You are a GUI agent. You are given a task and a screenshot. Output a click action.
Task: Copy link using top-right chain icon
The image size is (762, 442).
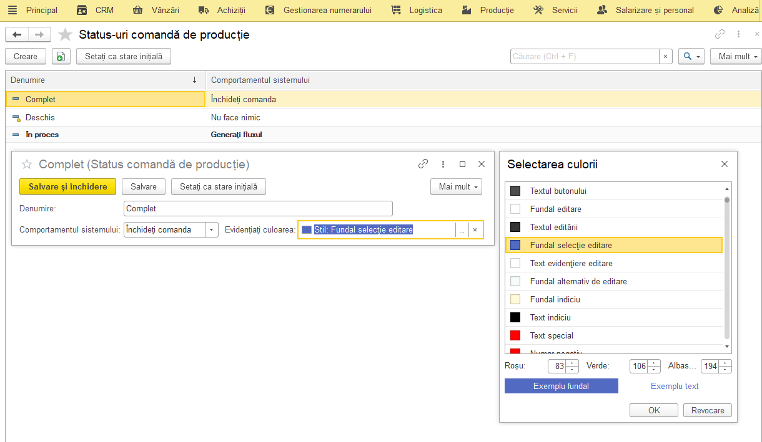point(720,35)
